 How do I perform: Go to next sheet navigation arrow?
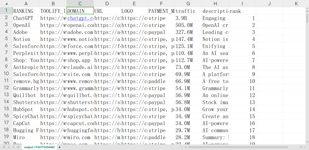pyautogui.click(x=13, y=147)
